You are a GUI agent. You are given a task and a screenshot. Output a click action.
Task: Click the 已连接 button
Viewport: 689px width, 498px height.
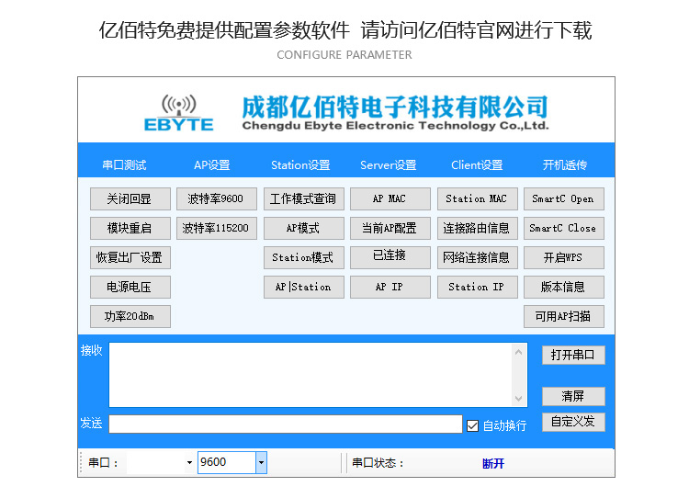click(390, 257)
